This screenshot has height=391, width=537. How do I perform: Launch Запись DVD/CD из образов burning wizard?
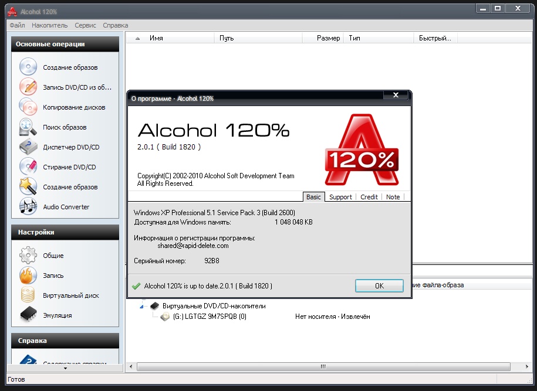[65, 87]
